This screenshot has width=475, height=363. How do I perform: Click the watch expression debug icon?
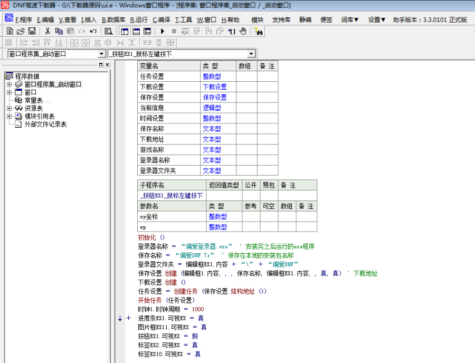pyautogui.click(x=185, y=31)
